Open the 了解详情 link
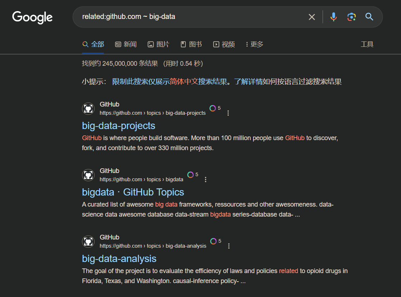This screenshot has height=297, width=401. click(x=248, y=82)
